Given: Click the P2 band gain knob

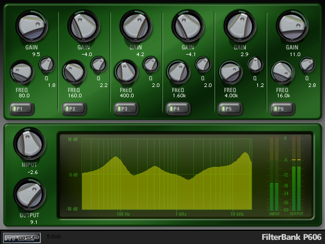Looking at the screenshot, I should (x=84, y=26).
